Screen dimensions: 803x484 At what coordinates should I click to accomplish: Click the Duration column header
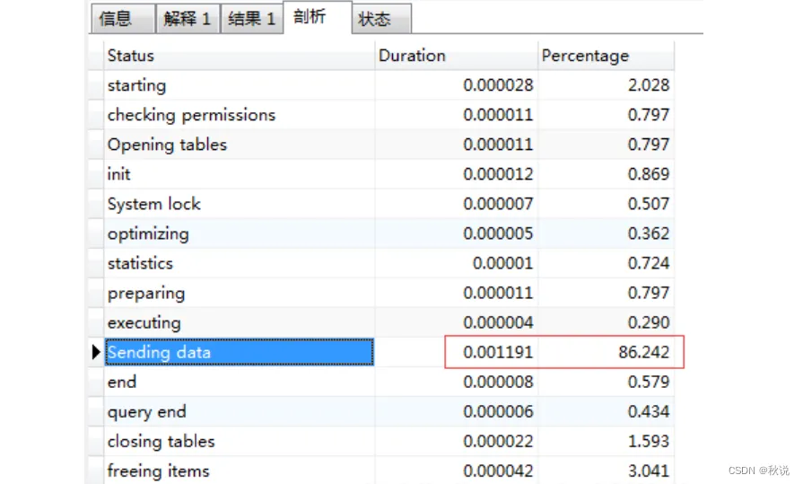(457, 56)
